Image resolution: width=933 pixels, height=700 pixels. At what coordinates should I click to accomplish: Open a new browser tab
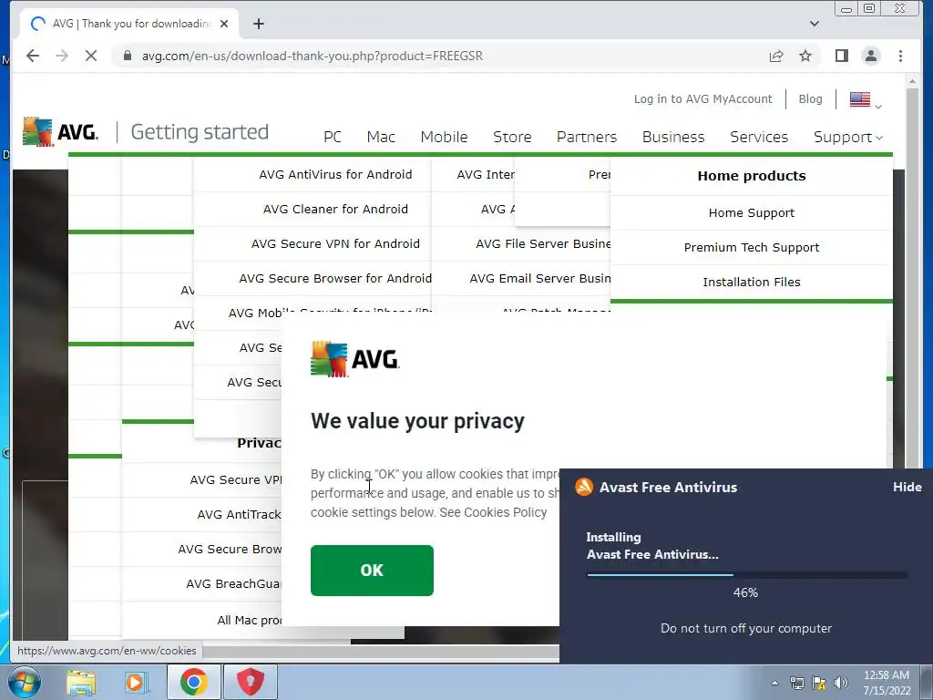coord(258,24)
